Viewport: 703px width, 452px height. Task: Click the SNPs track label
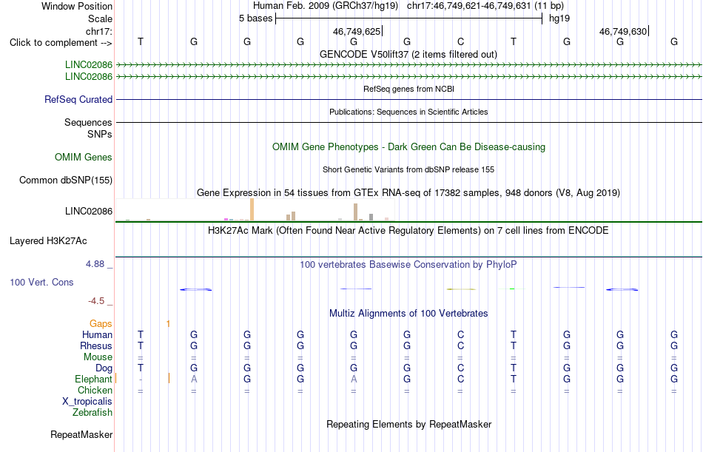click(x=100, y=134)
